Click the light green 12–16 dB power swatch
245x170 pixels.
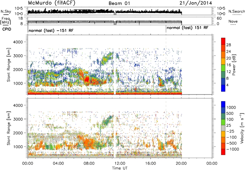[x=223, y=68]
